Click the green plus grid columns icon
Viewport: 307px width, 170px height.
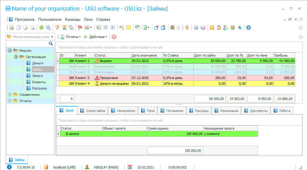coord(99,28)
